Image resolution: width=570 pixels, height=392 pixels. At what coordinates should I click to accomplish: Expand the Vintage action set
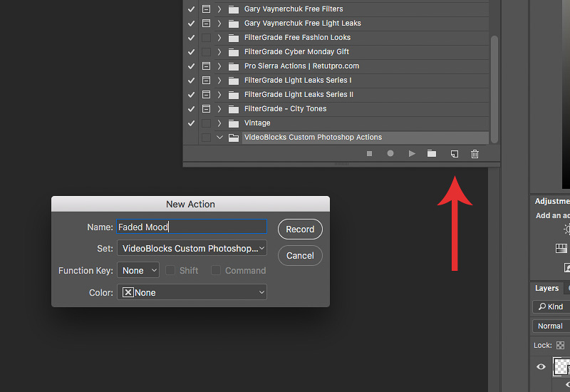click(x=219, y=123)
